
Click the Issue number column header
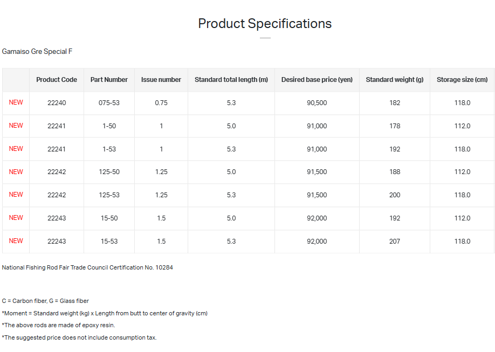pos(161,80)
